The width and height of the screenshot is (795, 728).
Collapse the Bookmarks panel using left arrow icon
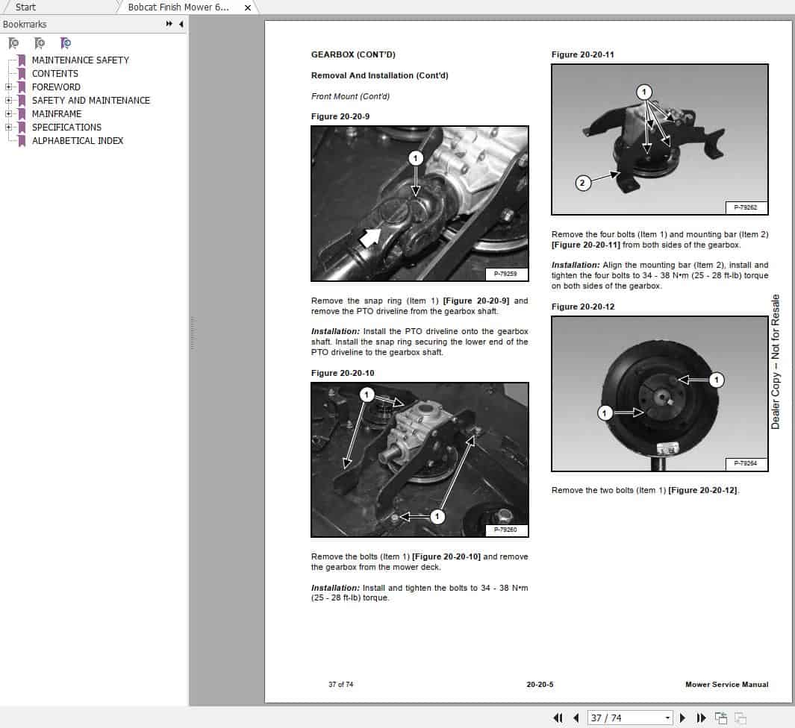coord(179,24)
